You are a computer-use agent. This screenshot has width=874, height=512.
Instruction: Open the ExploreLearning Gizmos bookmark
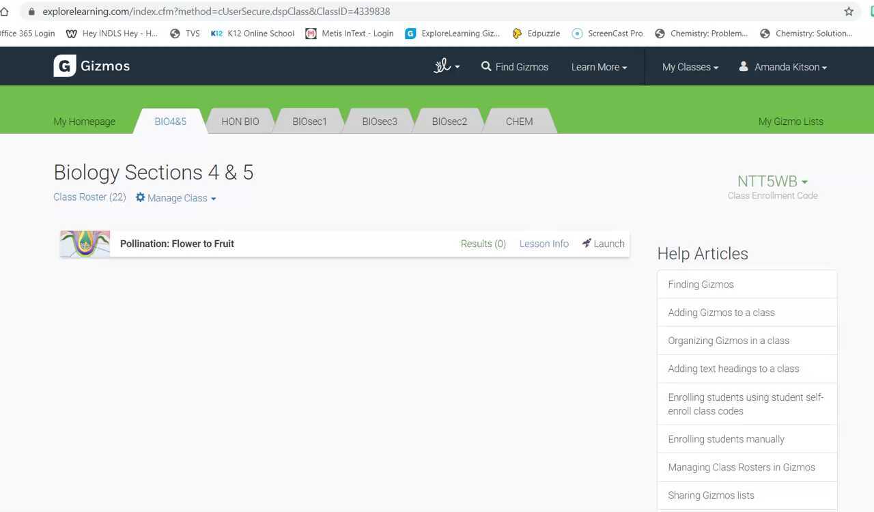[x=452, y=33]
